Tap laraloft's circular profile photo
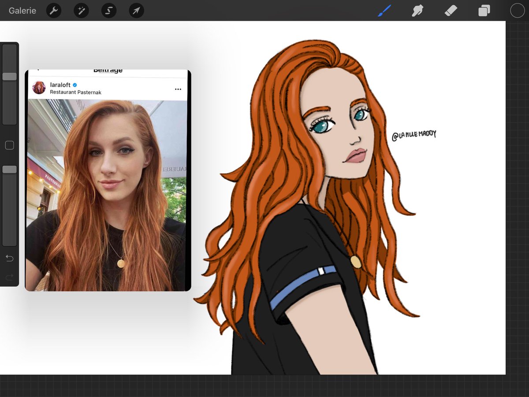 pos(39,88)
